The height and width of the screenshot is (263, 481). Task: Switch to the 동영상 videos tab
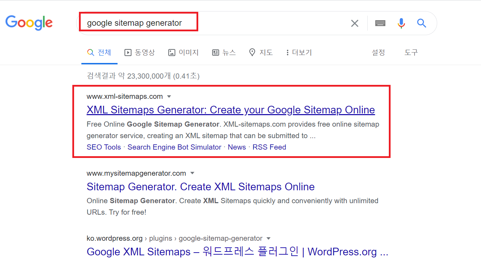[140, 53]
